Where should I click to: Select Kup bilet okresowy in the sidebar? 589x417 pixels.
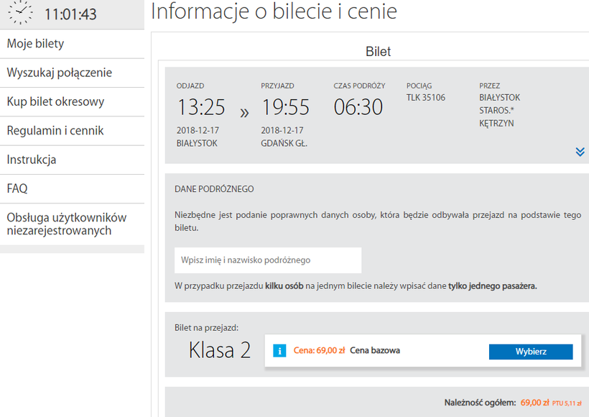coord(56,101)
